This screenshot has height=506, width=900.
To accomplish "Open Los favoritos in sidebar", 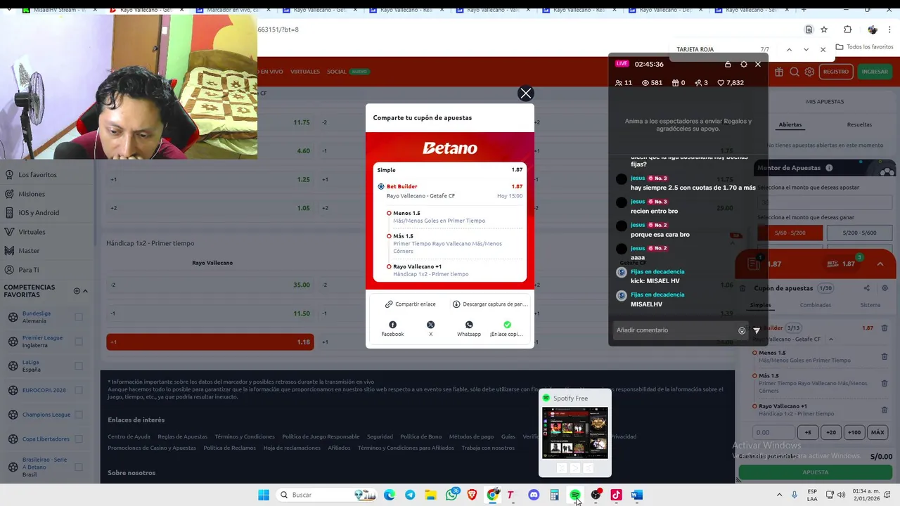I will [x=37, y=174].
